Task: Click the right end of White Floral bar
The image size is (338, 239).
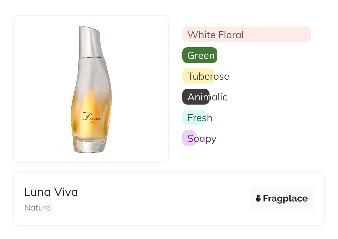Action: coord(305,35)
